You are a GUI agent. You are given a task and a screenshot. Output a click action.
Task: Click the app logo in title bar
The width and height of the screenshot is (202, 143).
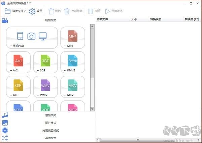coord(3,3)
